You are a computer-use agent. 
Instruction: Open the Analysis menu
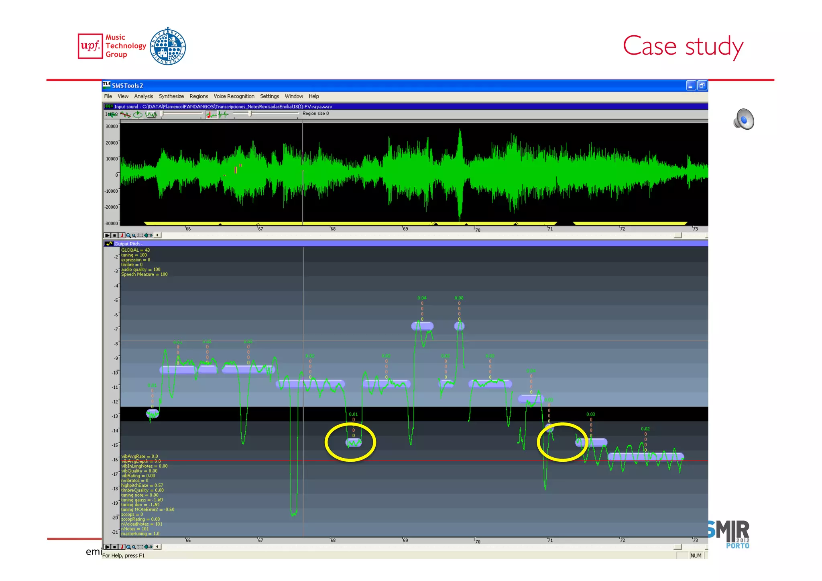(143, 96)
